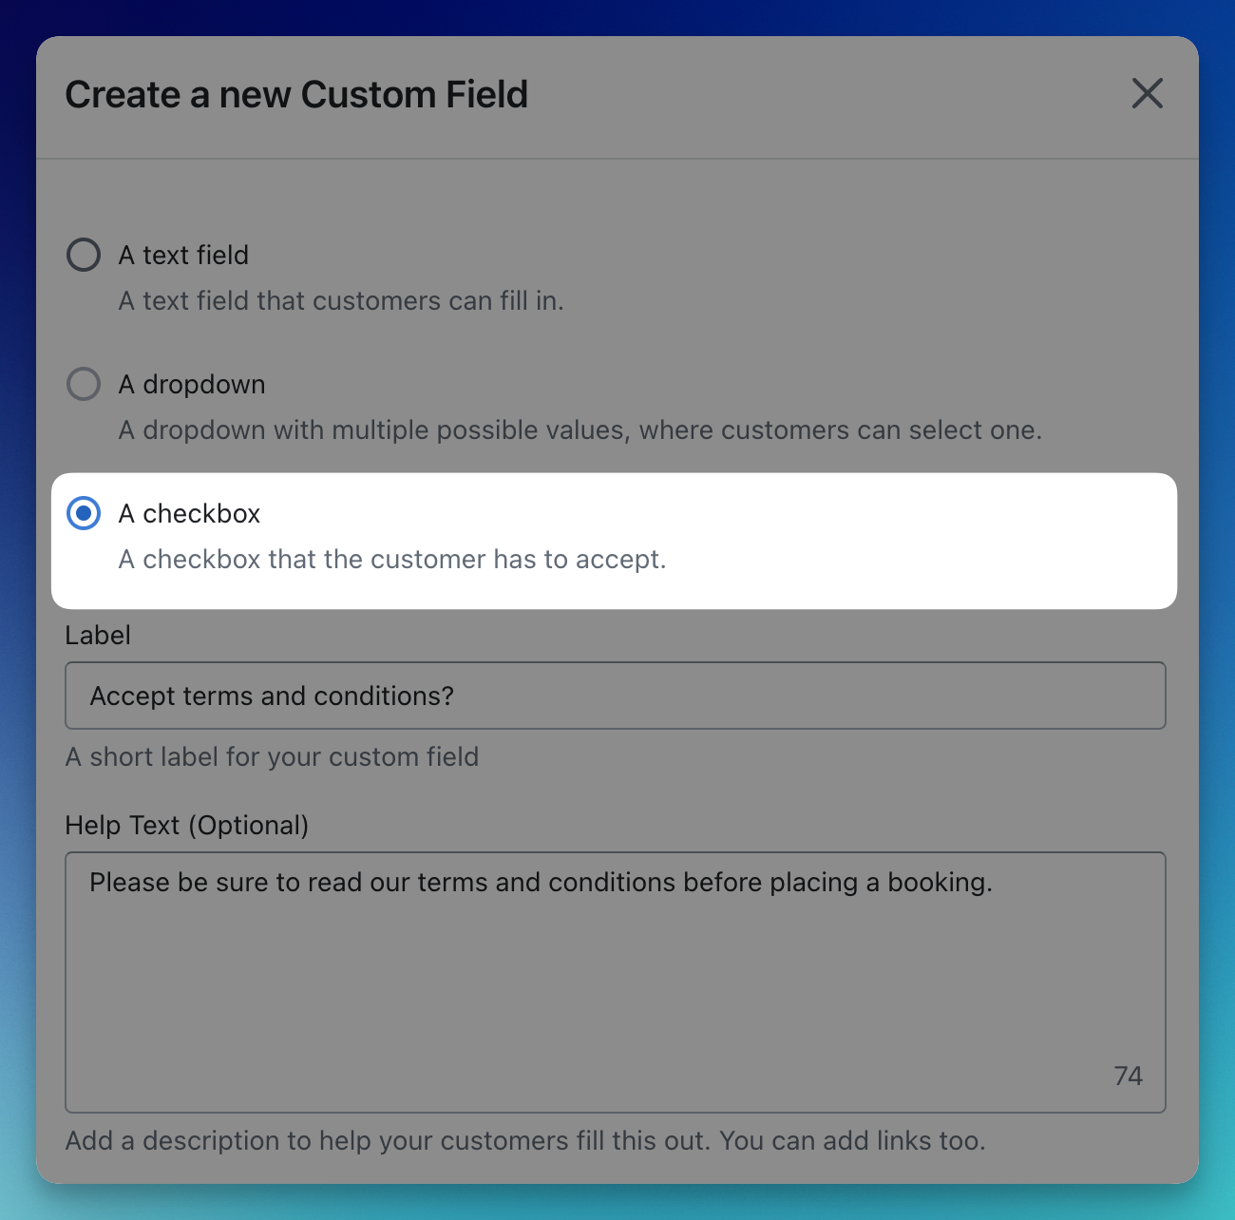Click the character counter showing 74
Screen dimensions: 1235x1220
coord(1128,1076)
